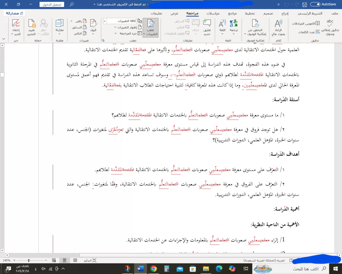Click the proofing book icon in status bar

291,260
